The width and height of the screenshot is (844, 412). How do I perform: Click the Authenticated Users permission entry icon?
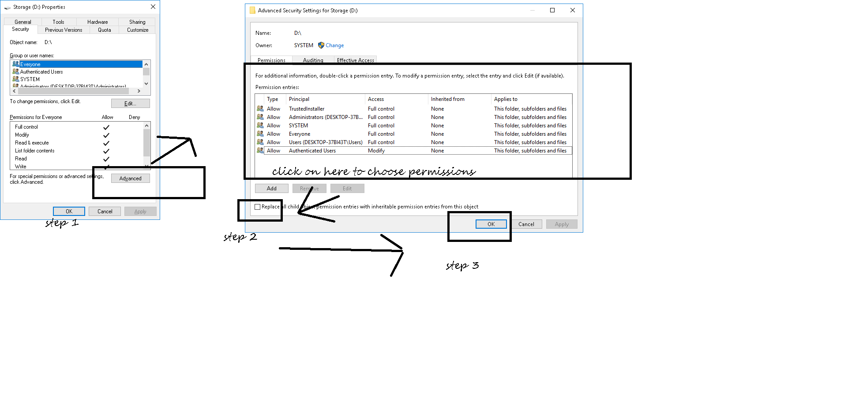tap(260, 151)
